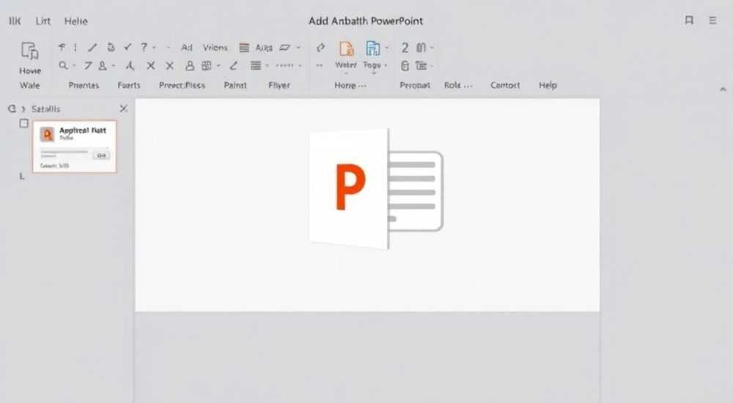Expand the chevron before Satallis
This screenshot has height=403, width=733.
click(x=23, y=109)
